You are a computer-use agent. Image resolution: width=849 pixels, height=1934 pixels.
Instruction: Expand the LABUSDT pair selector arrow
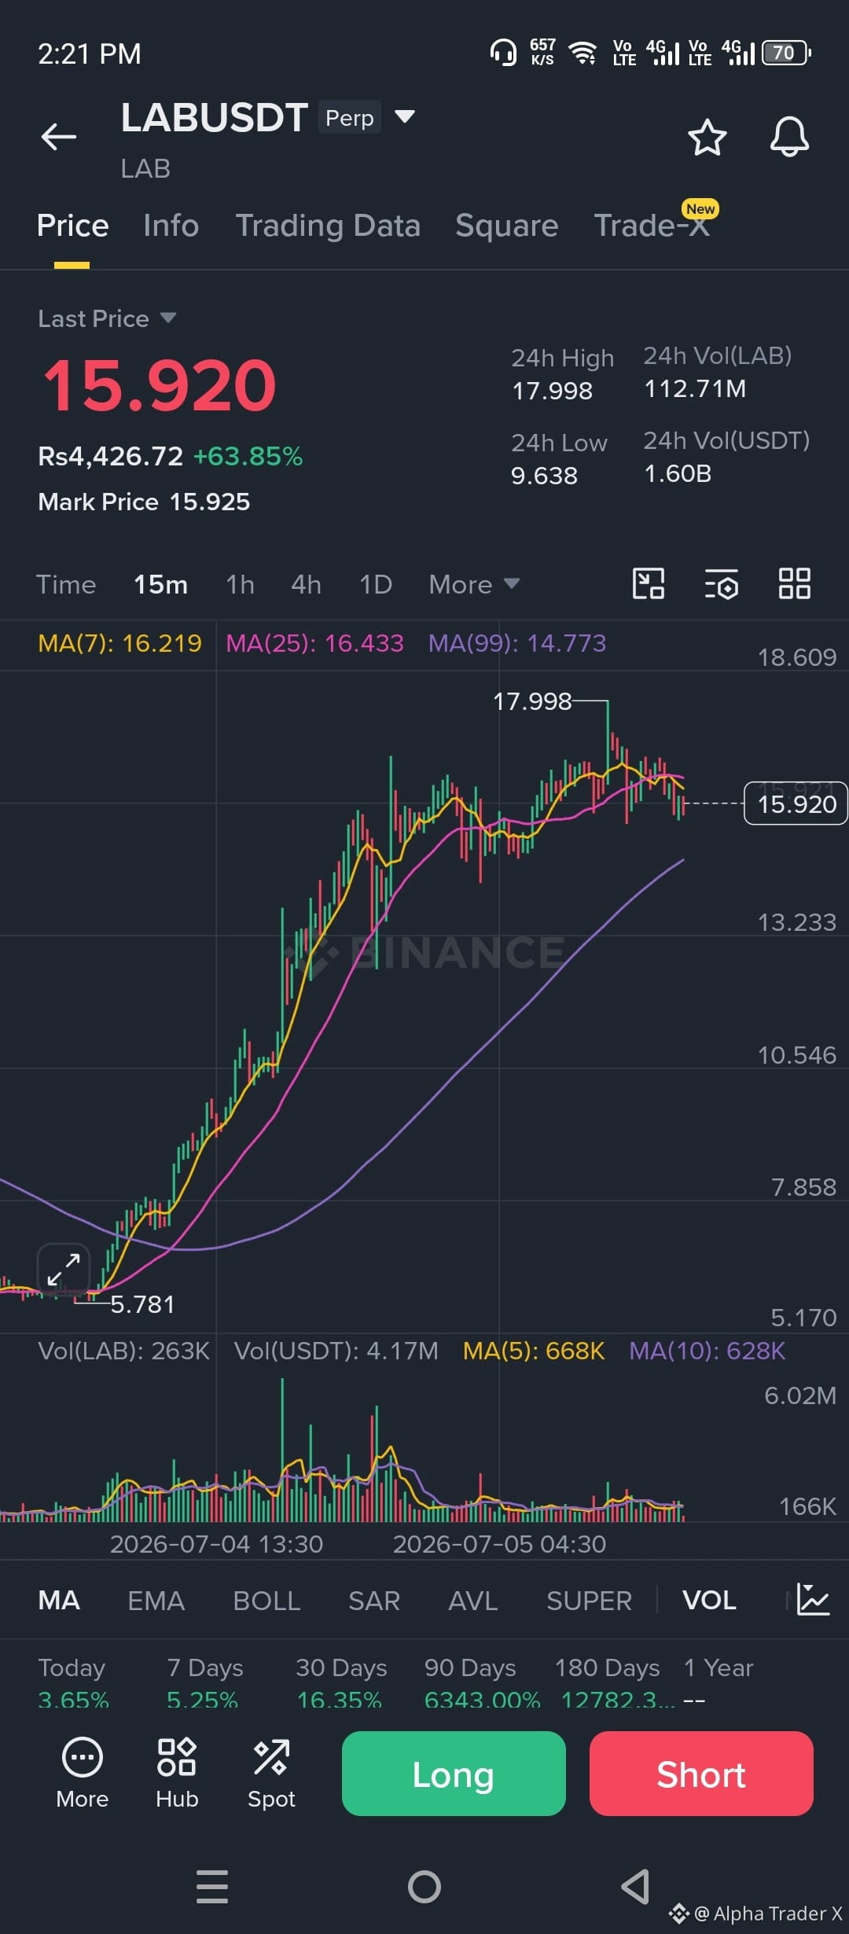(x=404, y=117)
